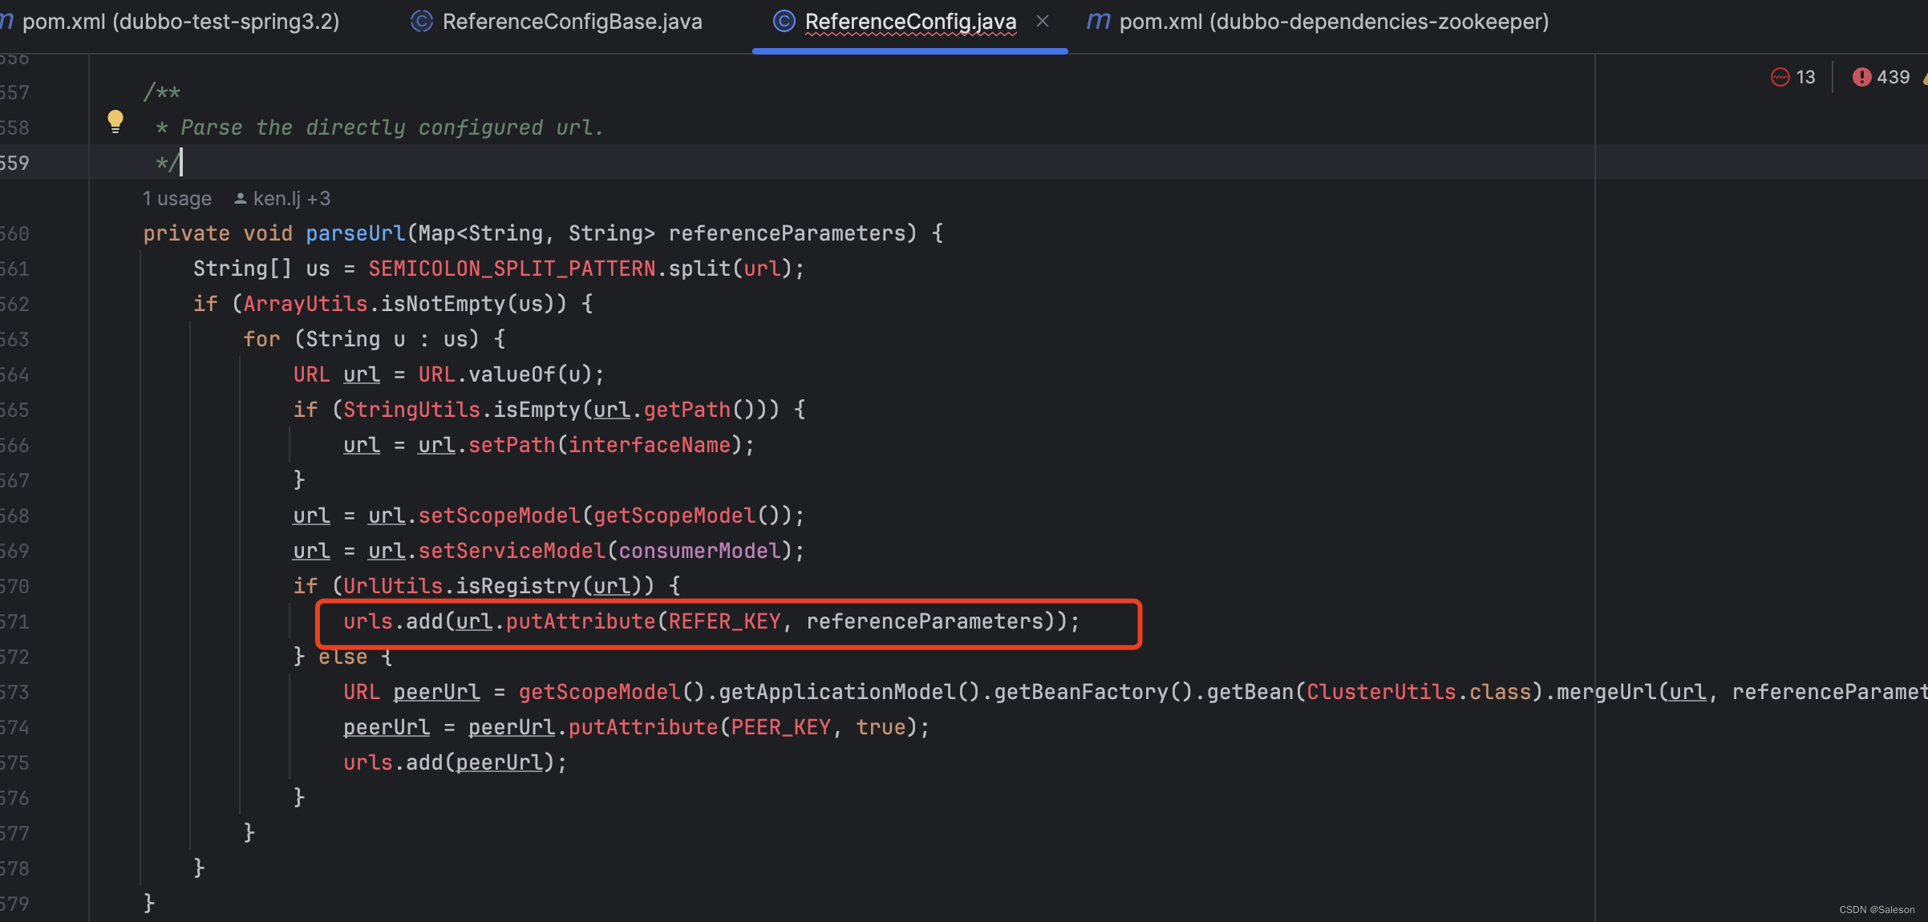Image resolution: width=1928 pixels, height=922 pixels.
Task: Click the setScopeModel method call
Action: click(x=499, y=516)
